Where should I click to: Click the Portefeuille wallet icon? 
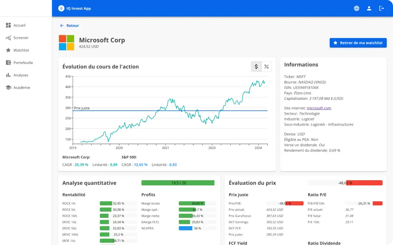tap(8, 63)
